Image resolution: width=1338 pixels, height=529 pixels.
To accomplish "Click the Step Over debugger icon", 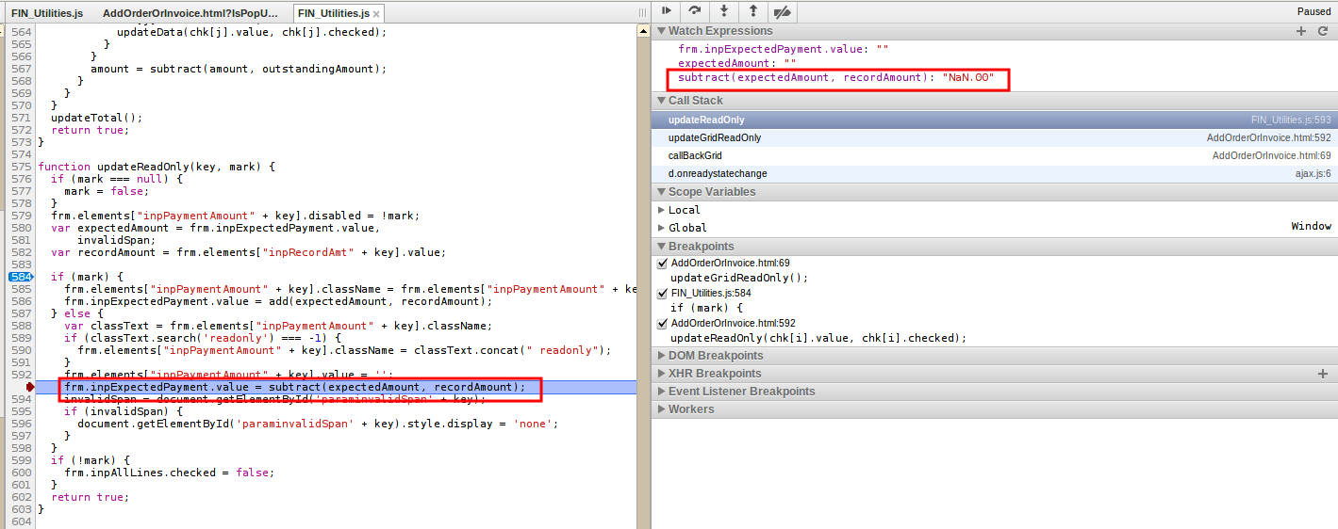I will [x=695, y=11].
